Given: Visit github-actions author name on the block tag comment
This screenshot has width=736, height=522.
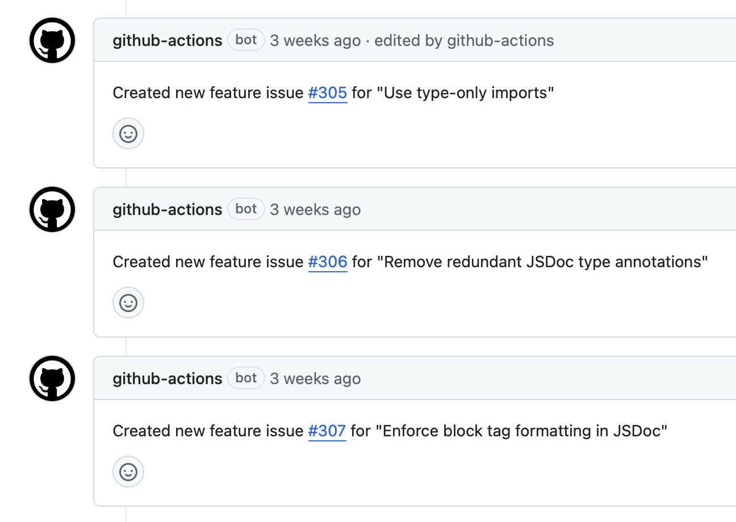Looking at the screenshot, I should click(x=168, y=378).
